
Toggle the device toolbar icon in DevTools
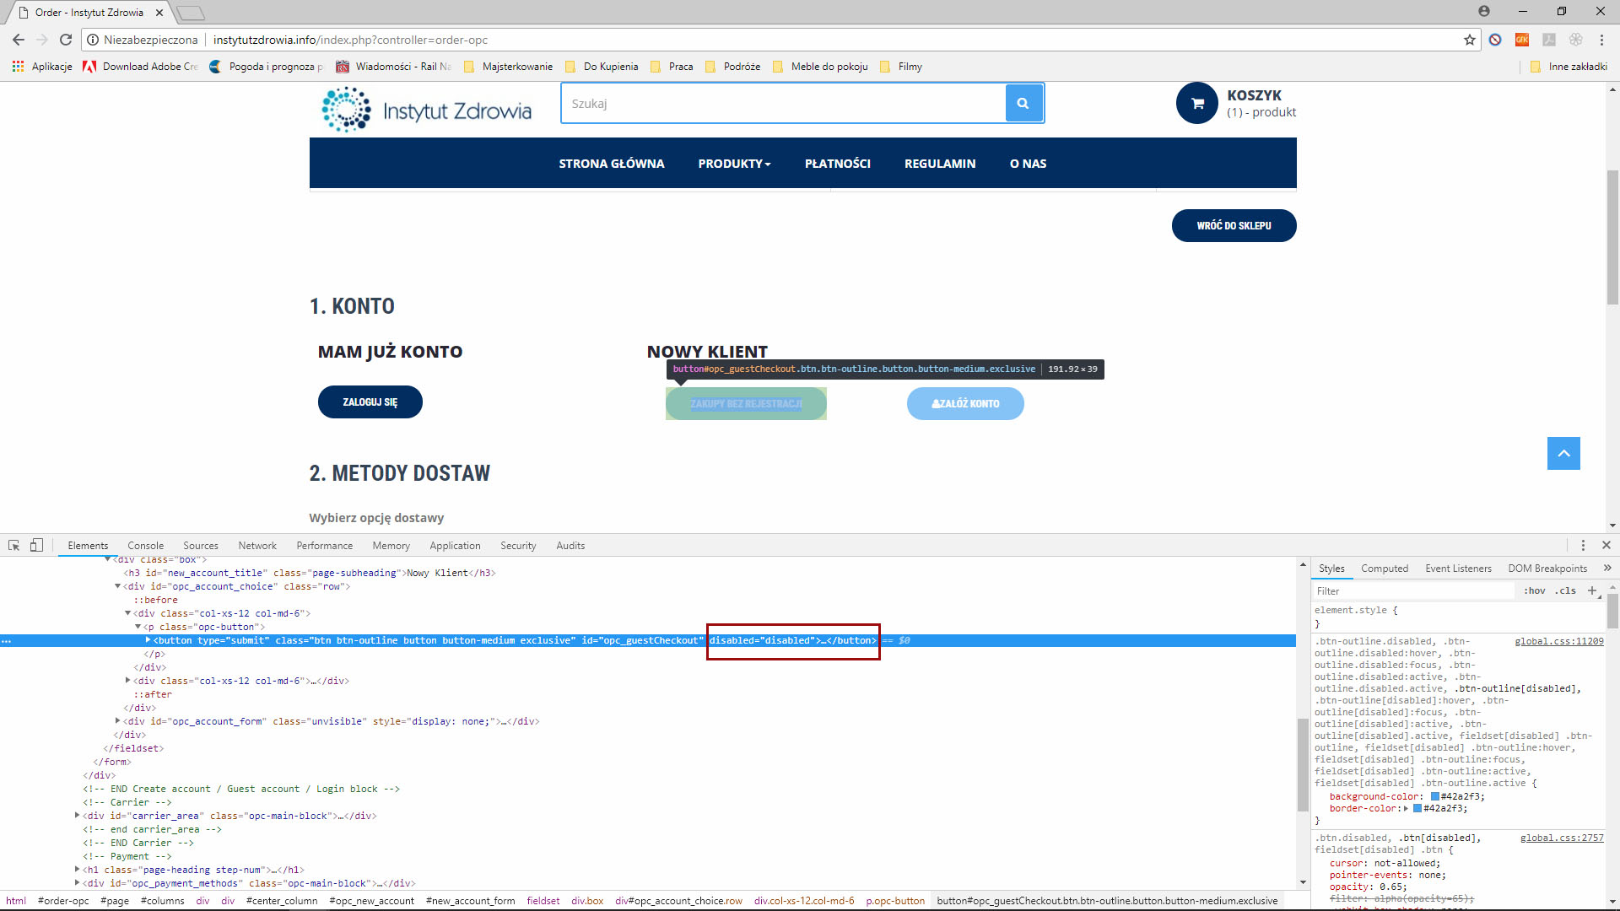tap(36, 546)
